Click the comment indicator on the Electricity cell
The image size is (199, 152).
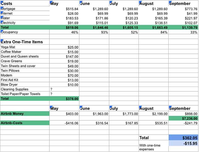point(1,21)
